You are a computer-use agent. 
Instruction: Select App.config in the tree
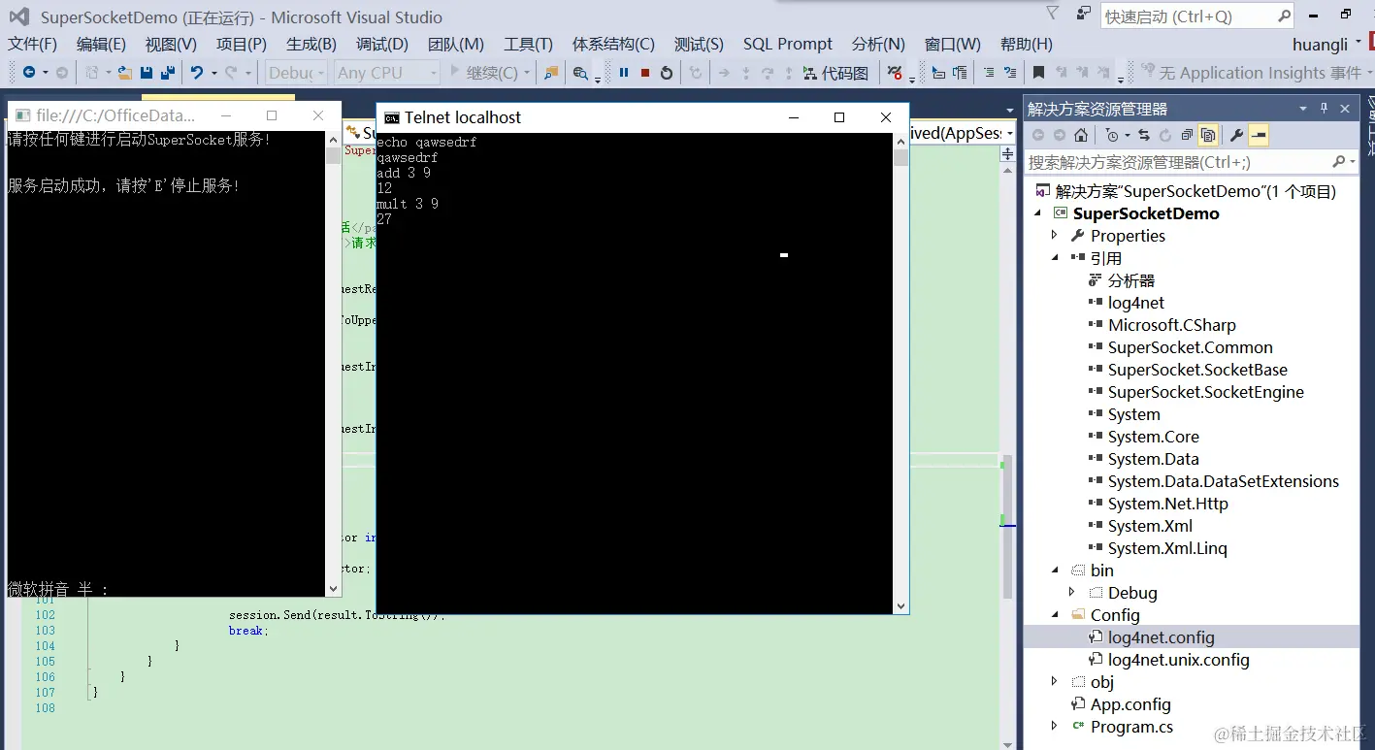(1130, 704)
